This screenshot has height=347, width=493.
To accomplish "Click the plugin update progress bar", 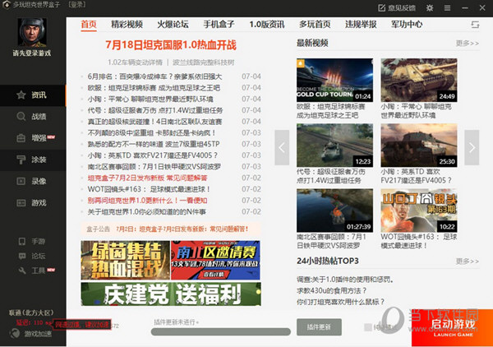I will [x=221, y=331].
